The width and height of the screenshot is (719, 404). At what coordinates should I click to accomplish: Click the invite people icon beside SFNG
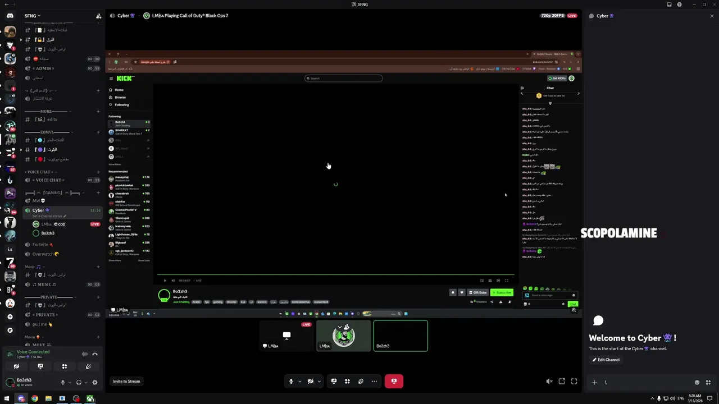click(x=98, y=16)
